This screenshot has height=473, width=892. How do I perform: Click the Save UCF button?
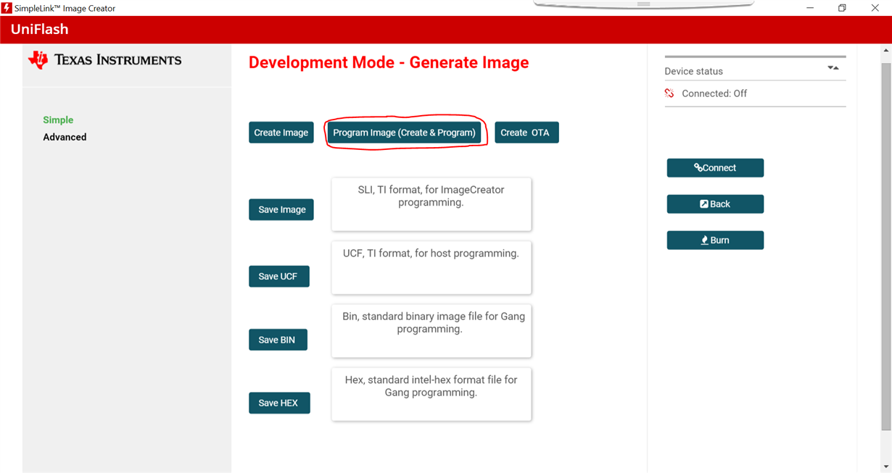point(278,276)
